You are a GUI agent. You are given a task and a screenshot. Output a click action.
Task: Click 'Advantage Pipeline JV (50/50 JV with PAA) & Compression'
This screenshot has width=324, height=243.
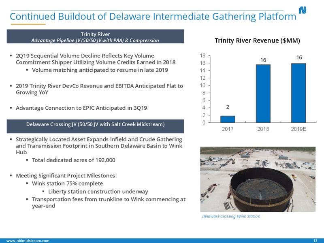[x=95, y=40]
